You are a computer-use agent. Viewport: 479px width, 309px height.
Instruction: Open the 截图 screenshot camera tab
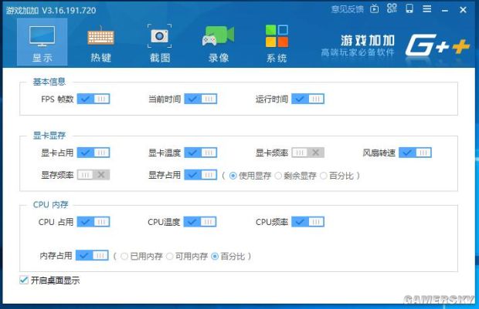coord(160,43)
